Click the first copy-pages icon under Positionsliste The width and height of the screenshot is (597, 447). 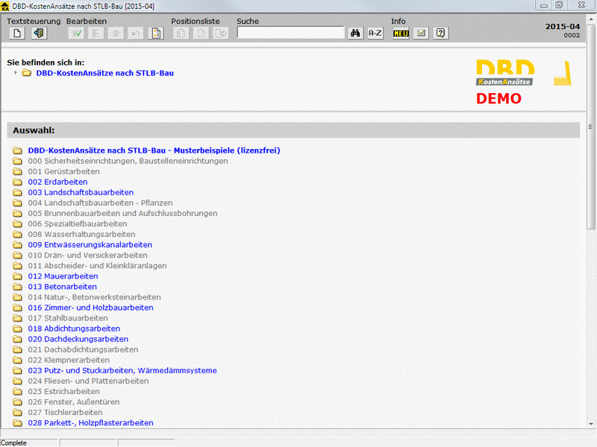(181, 34)
